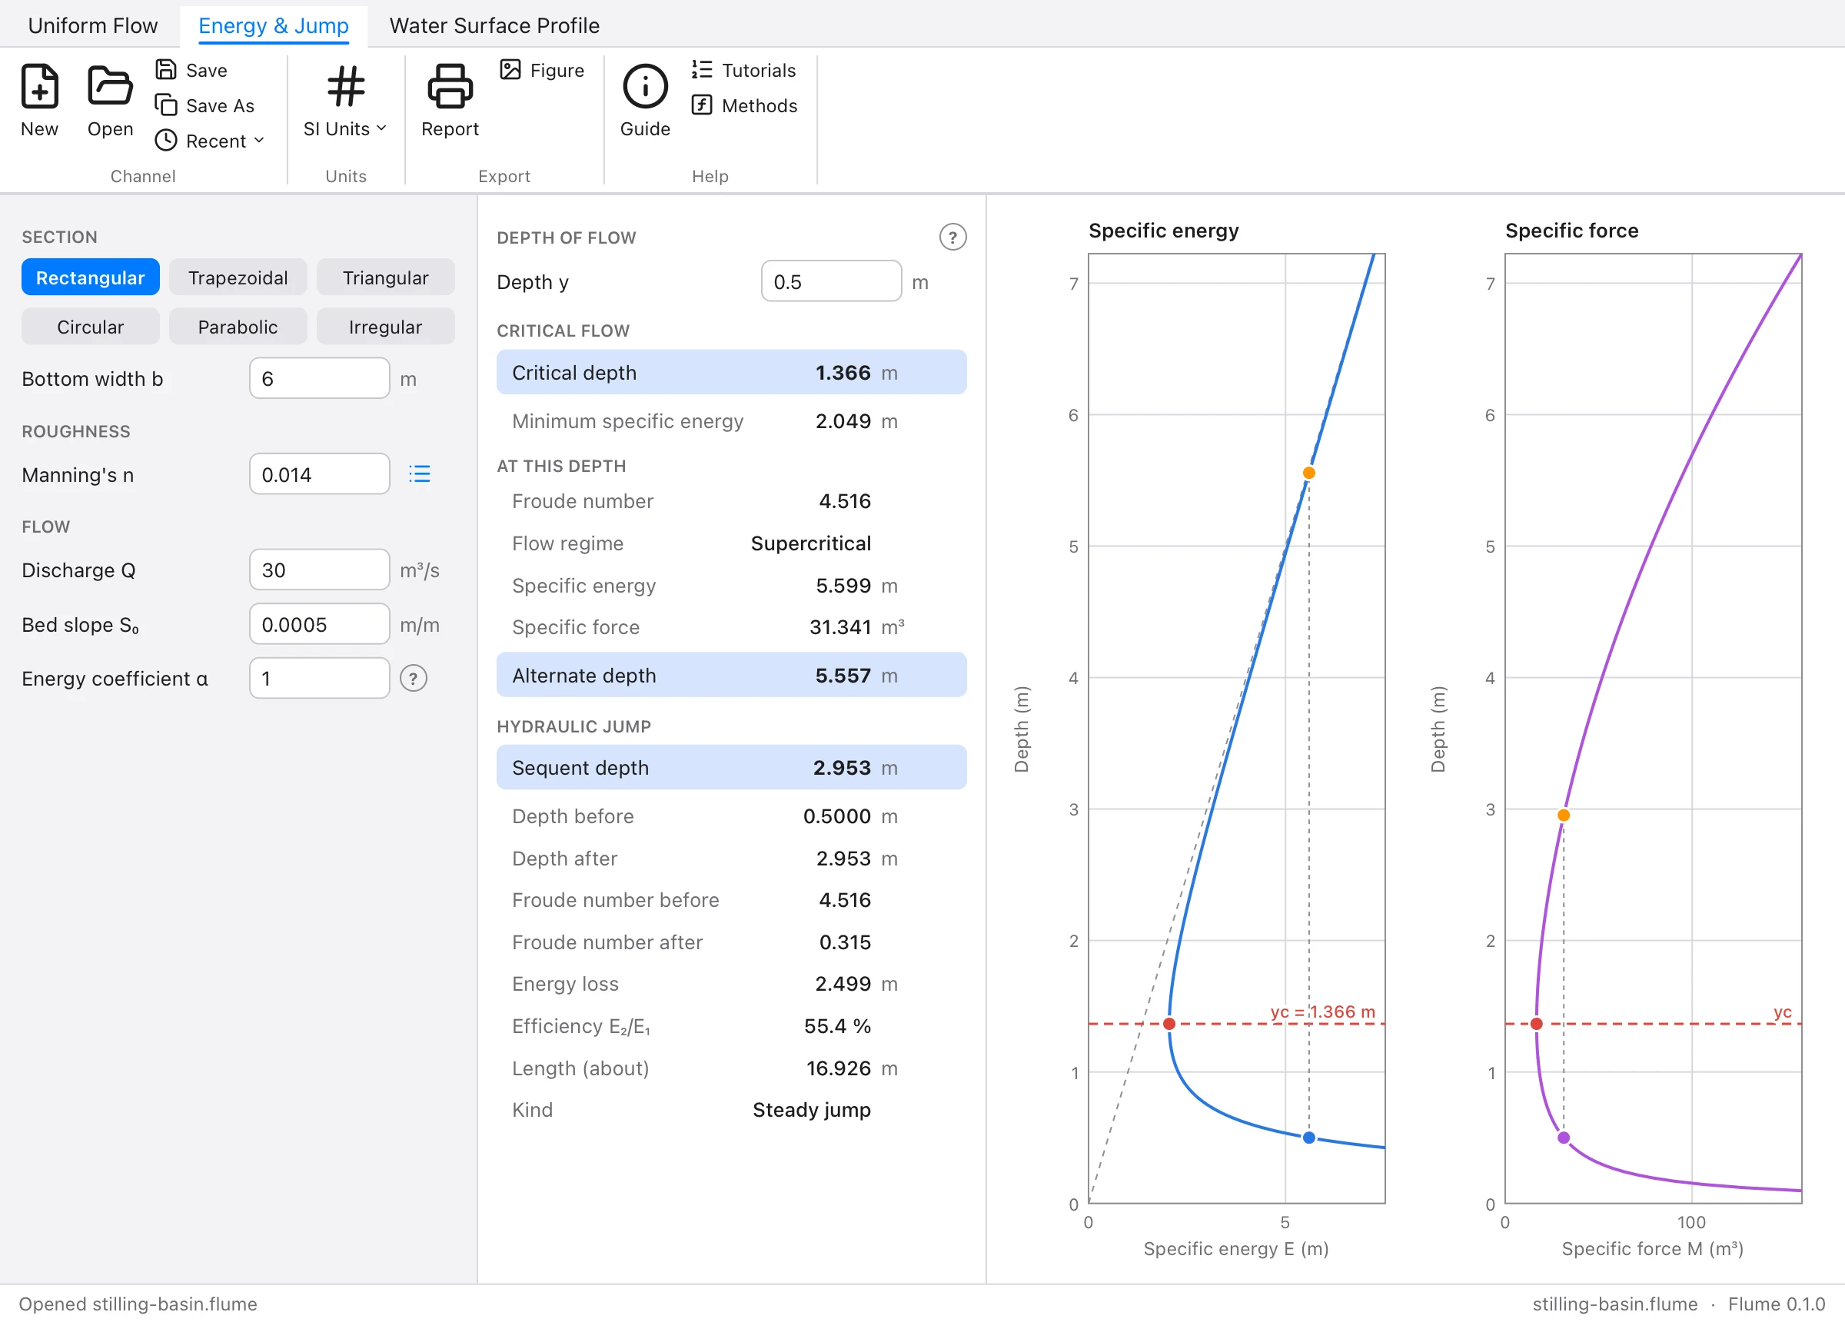This screenshot has height=1322, width=1845.
Task: Open a channel file with Open icon
Action: (x=110, y=86)
